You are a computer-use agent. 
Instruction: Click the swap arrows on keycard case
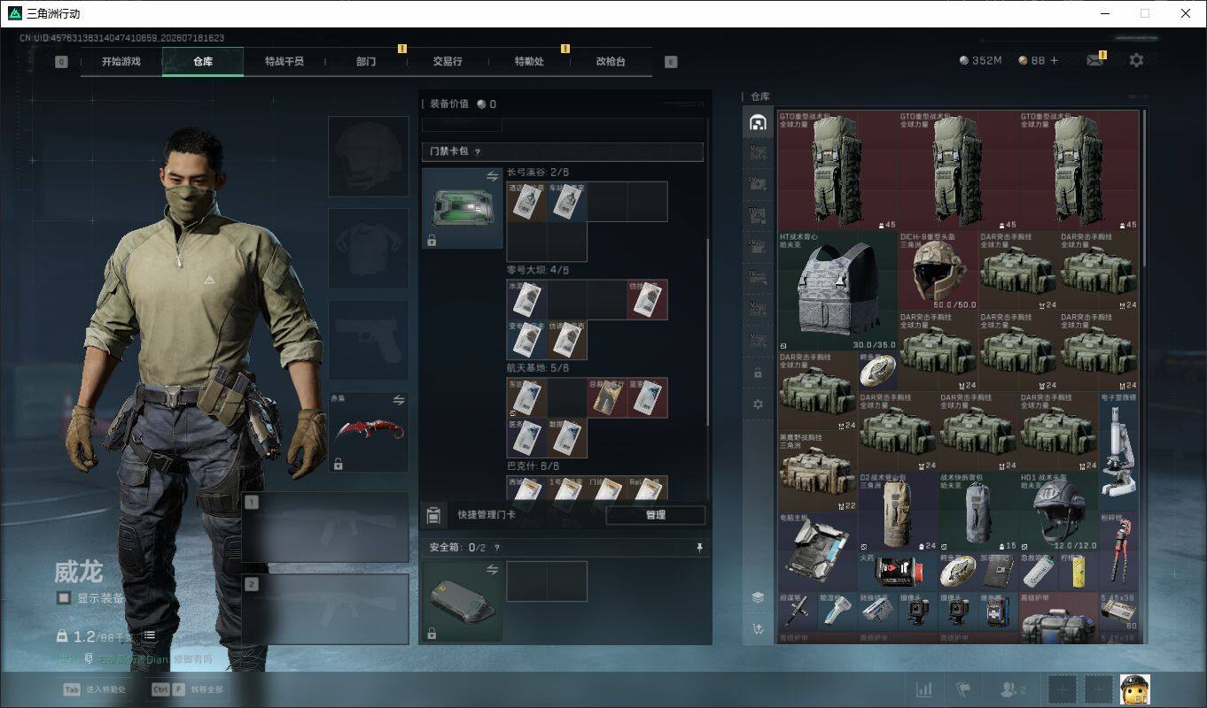click(492, 177)
